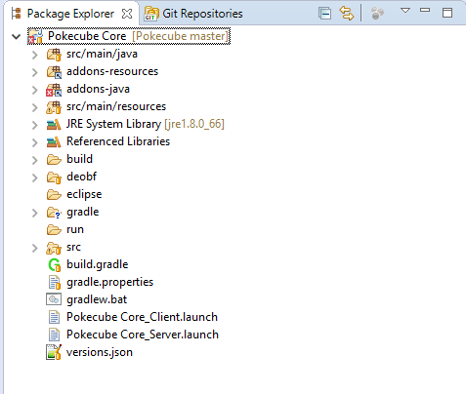Select Referenced Libraries entry text
Viewport: 466px width, 394px height.
(118, 141)
